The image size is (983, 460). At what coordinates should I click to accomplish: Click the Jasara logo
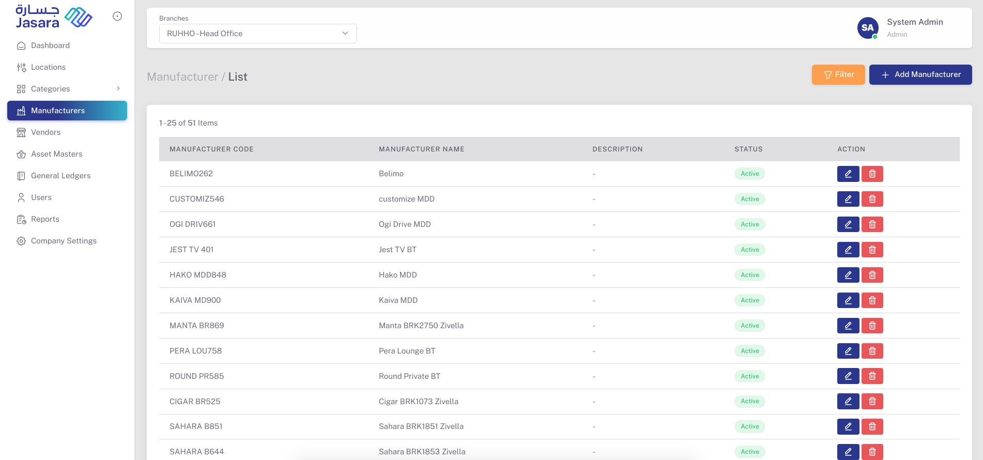tap(54, 17)
